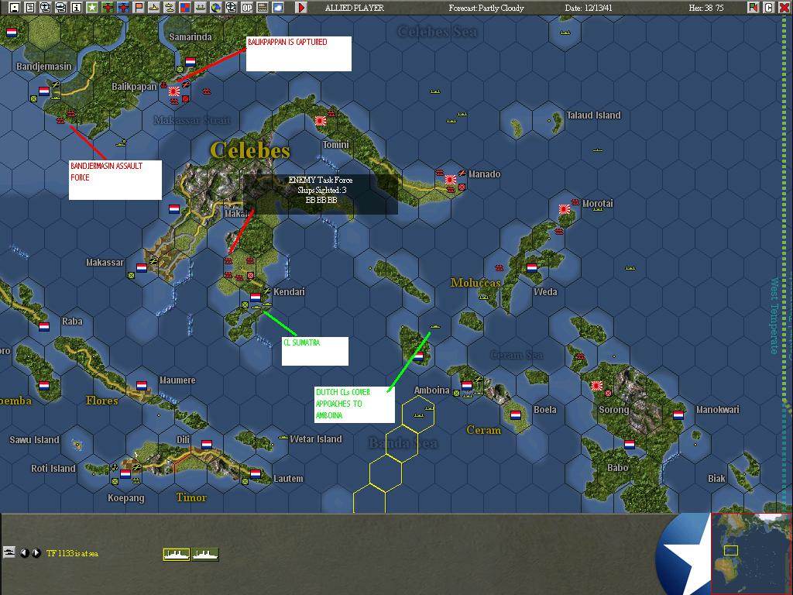This screenshot has height=595, width=793.
Task: Select the Japanese marker near Tomini
Action: [x=320, y=121]
